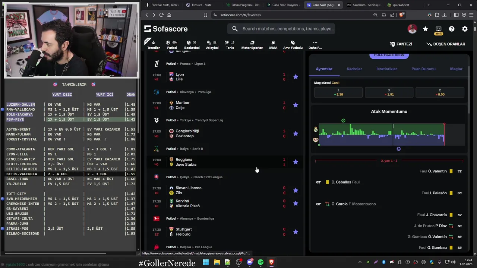Show hidden system tray icons

tap(360, 262)
